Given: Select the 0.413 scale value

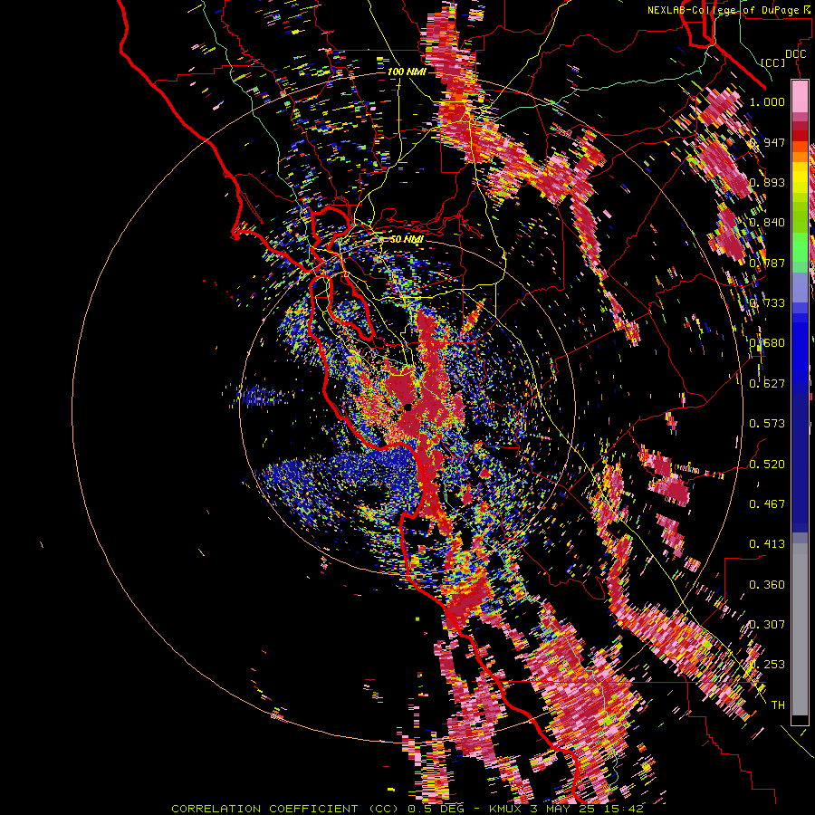Looking at the screenshot, I should tap(767, 543).
